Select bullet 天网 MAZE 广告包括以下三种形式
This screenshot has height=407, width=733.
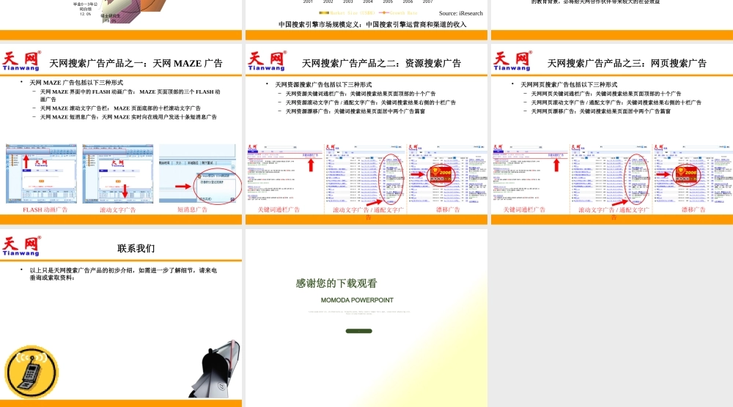click(76, 83)
